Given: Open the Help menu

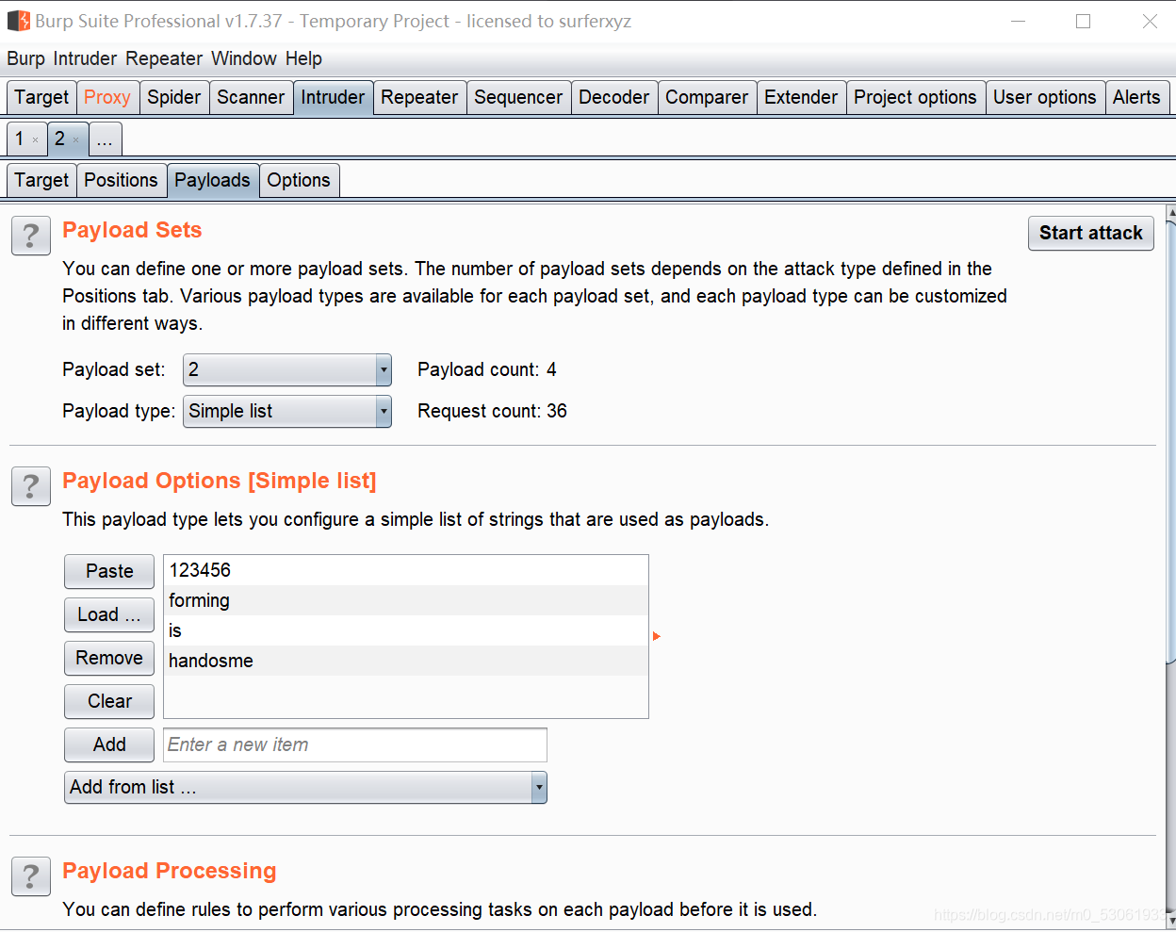Looking at the screenshot, I should (x=303, y=58).
